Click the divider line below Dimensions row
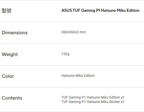 (72, 44)
